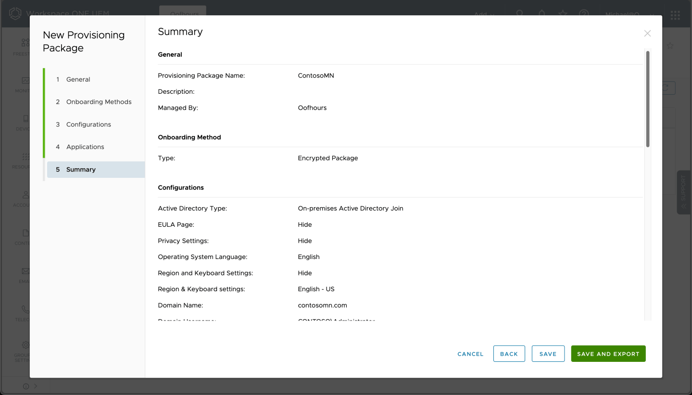Image resolution: width=692 pixels, height=395 pixels.
Task: Click the star icon in the header bar
Action: [563, 14]
